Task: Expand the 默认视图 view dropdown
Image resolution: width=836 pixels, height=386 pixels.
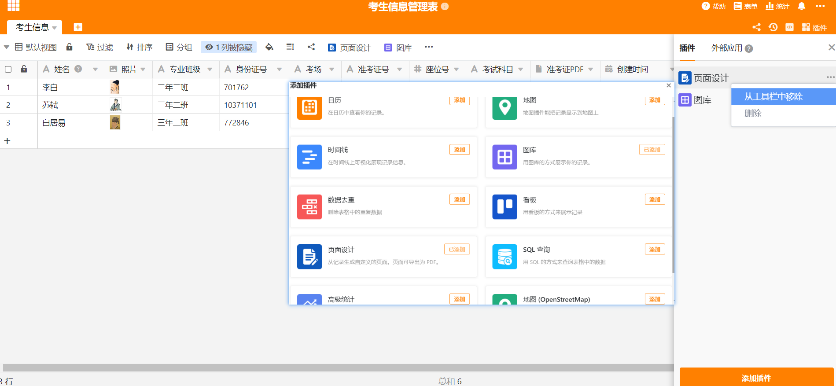Action: (x=7, y=47)
